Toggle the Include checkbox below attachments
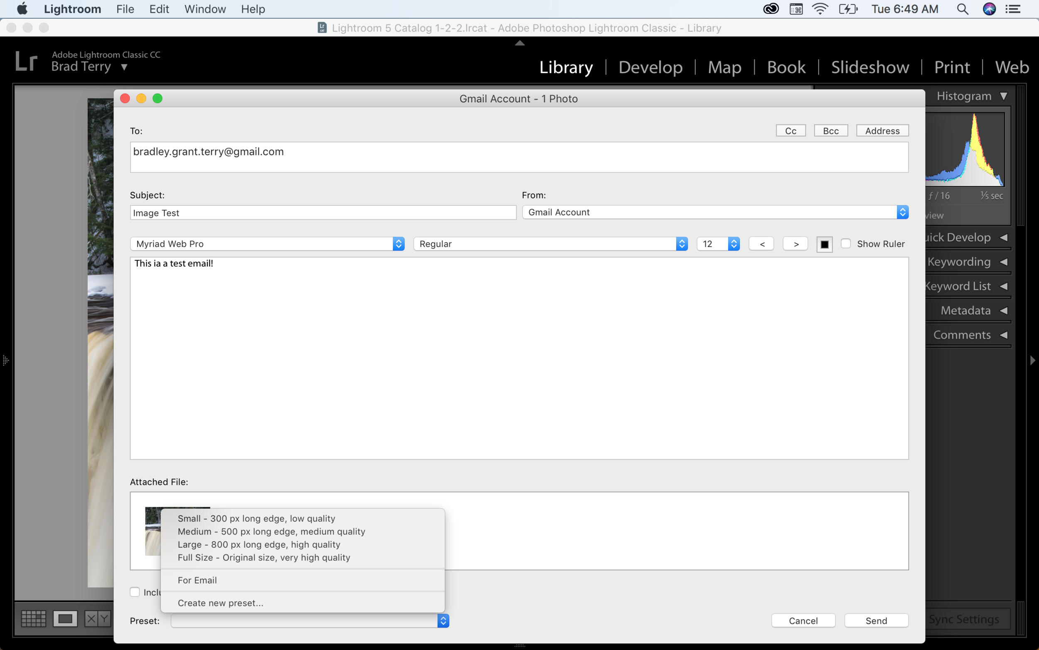Viewport: 1039px width, 650px height. tap(135, 592)
